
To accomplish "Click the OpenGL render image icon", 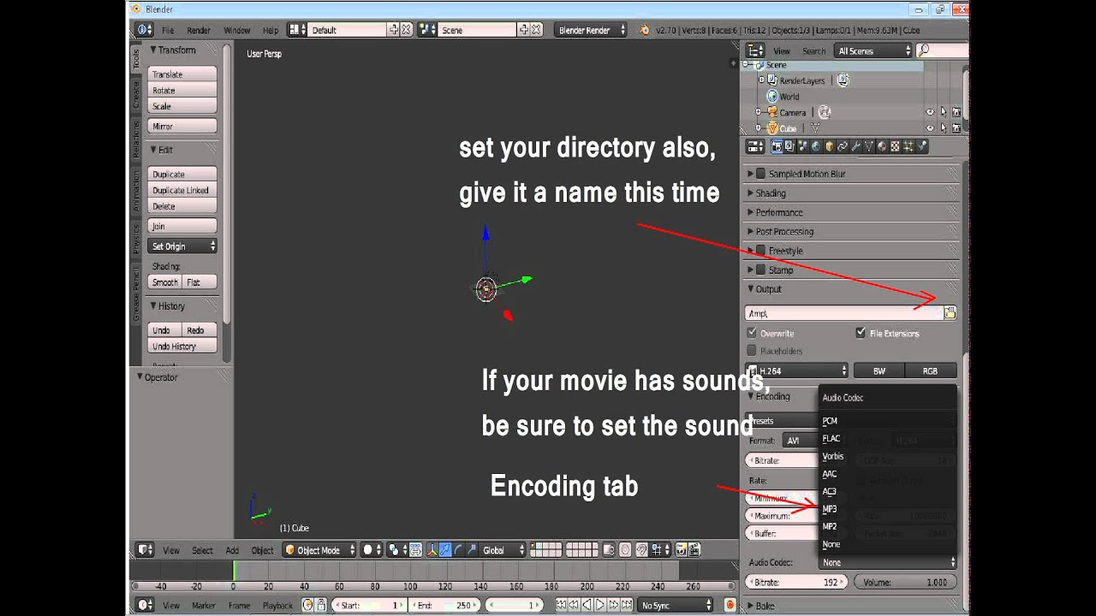I will point(680,550).
